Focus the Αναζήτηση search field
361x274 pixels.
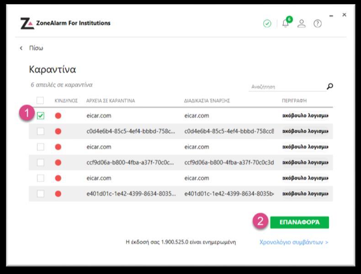point(287,87)
